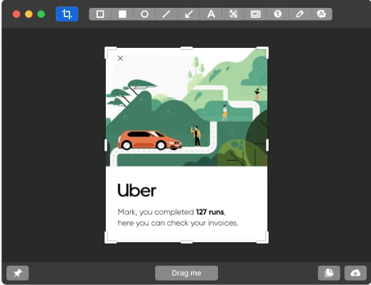The height and width of the screenshot is (285, 371).
Task: Upload screenshot to the cloud
Action: click(355, 273)
